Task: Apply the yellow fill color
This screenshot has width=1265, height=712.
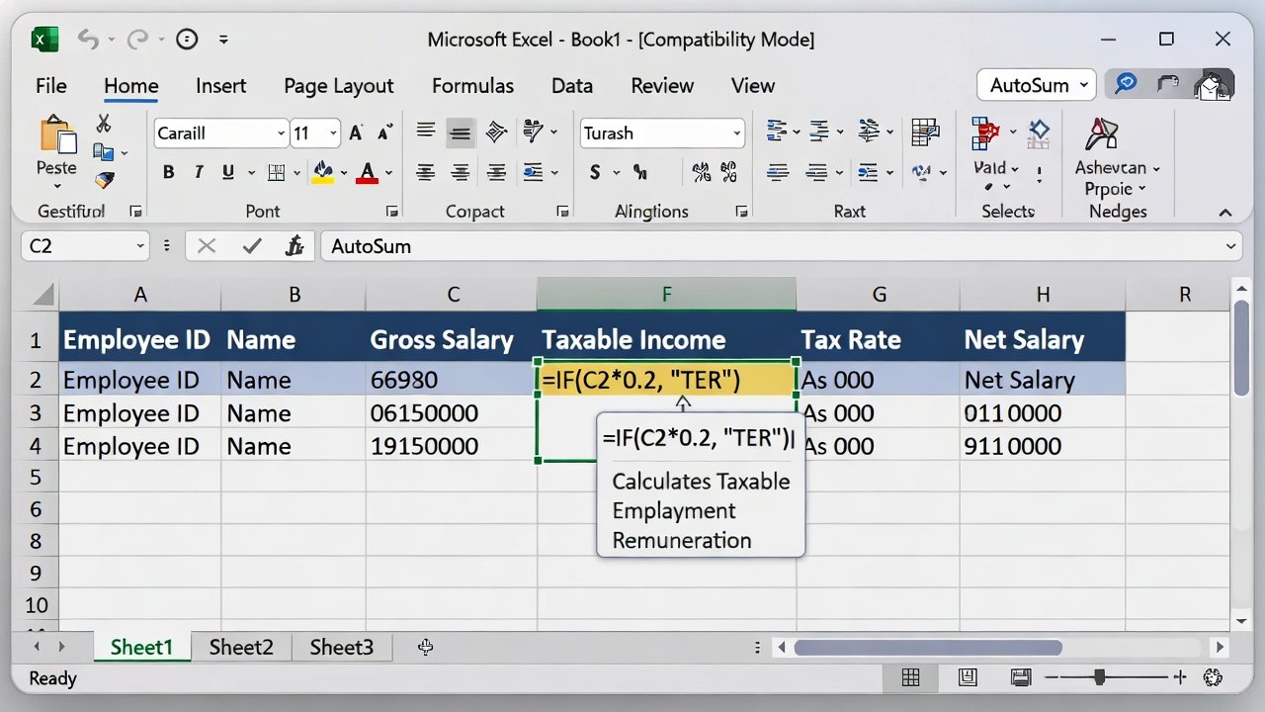Action: (322, 172)
